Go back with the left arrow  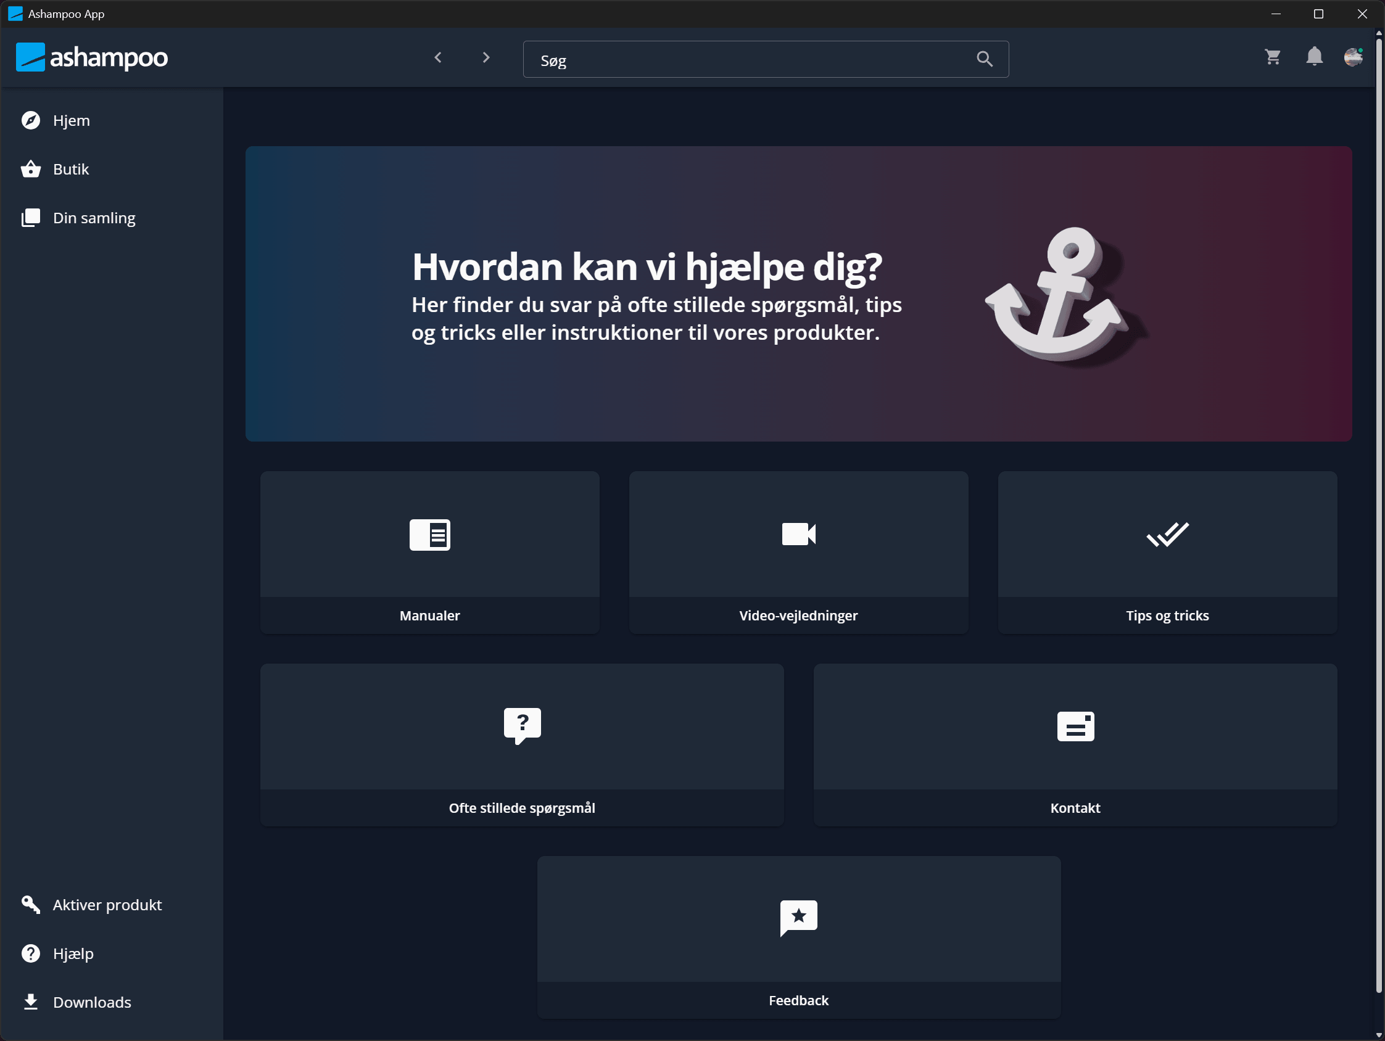(438, 57)
